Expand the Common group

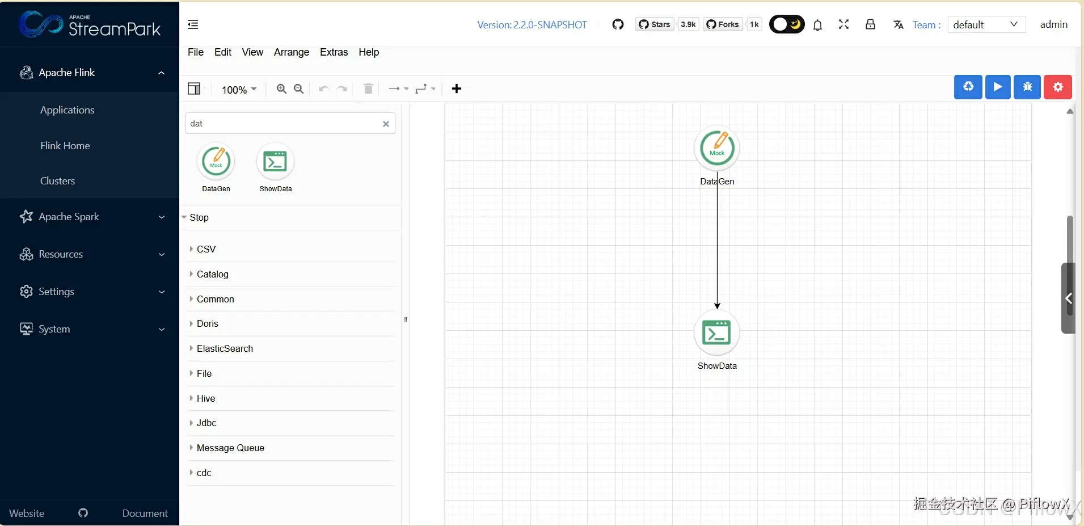point(291,299)
